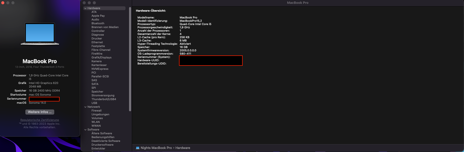Collapse the Hardware section chevron
The image size is (464, 152).
point(85,8)
